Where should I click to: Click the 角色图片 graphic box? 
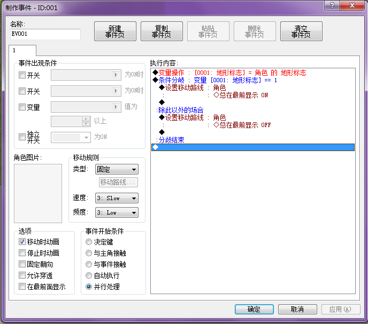(38, 194)
